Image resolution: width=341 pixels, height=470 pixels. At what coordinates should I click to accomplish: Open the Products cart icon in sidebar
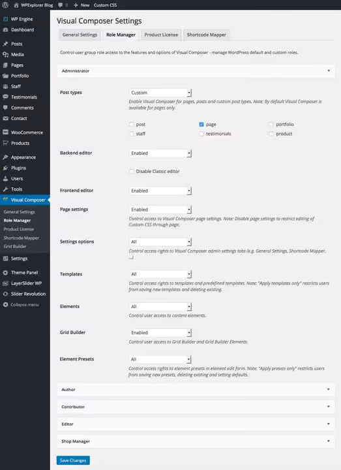5,143
